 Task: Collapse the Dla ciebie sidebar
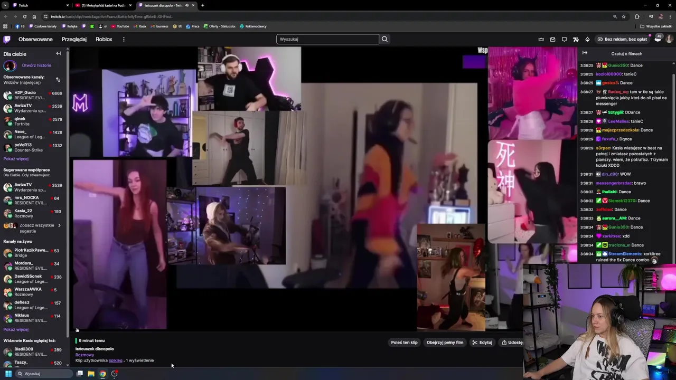(59, 53)
